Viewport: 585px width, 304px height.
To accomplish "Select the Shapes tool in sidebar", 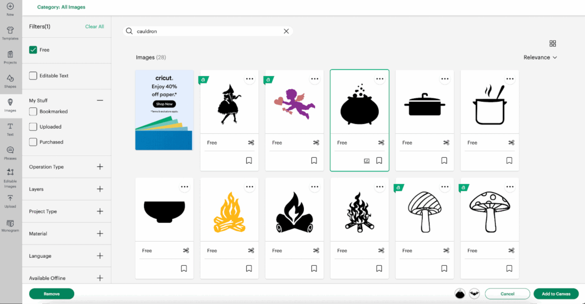I will (10, 81).
